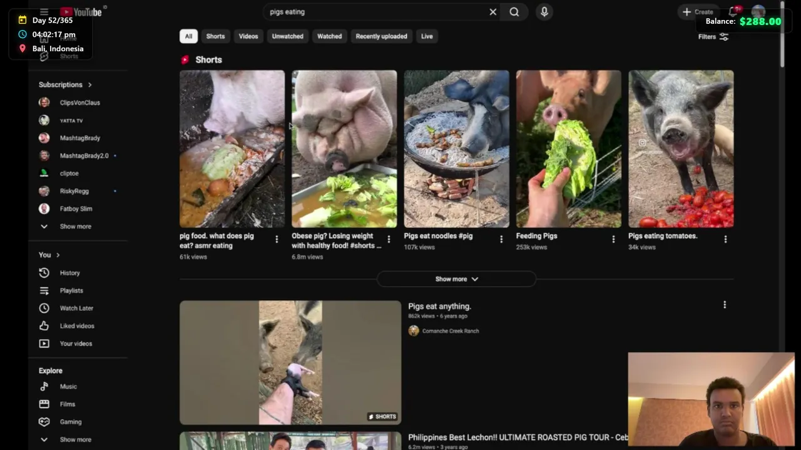Open Liked videos in the sidebar
This screenshot has height=450, width=801.
pyautogui.click(x=78, y=326)
